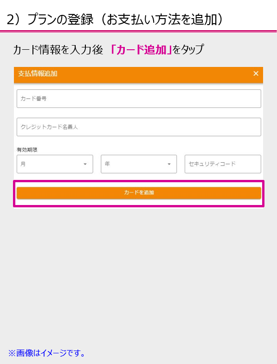This screenshot has width=277, height=364.
Task: Click the page heading 2）プランの登録
Action: coord(50,19)
